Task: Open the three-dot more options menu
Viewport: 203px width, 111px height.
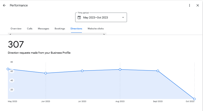Action: click(189, 5)
